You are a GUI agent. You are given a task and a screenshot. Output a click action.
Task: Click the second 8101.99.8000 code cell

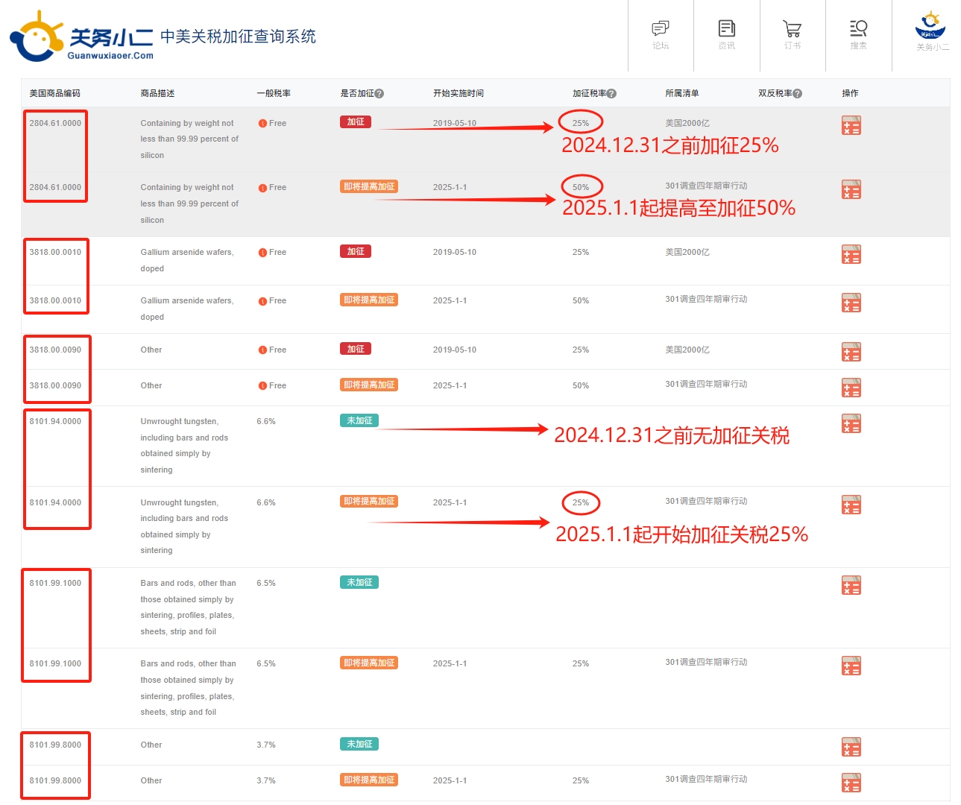pyautogui.click(x=55, y=781)
